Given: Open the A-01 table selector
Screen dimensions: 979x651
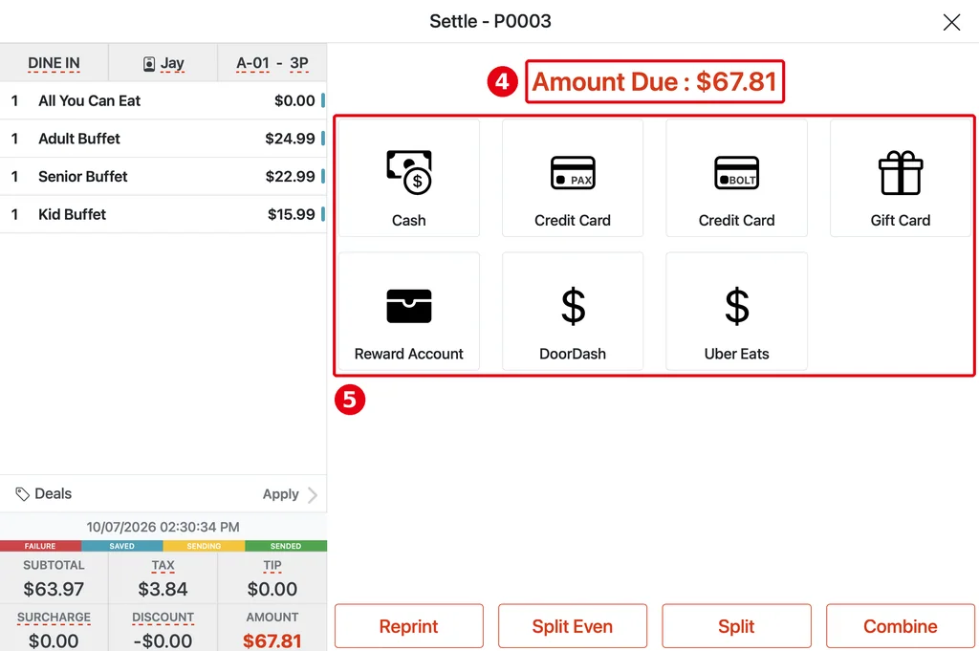Looking at the screenshot, I should click(252, 63).
